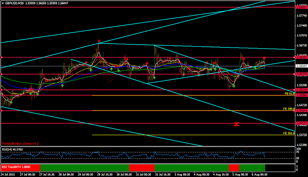Select the red X marker on the chart
Viewport: 308px width, 177px height.
[x=237, y=124]
